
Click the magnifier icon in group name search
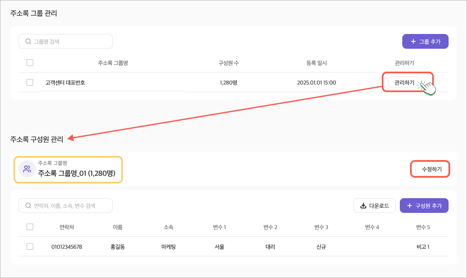[28, 41]
